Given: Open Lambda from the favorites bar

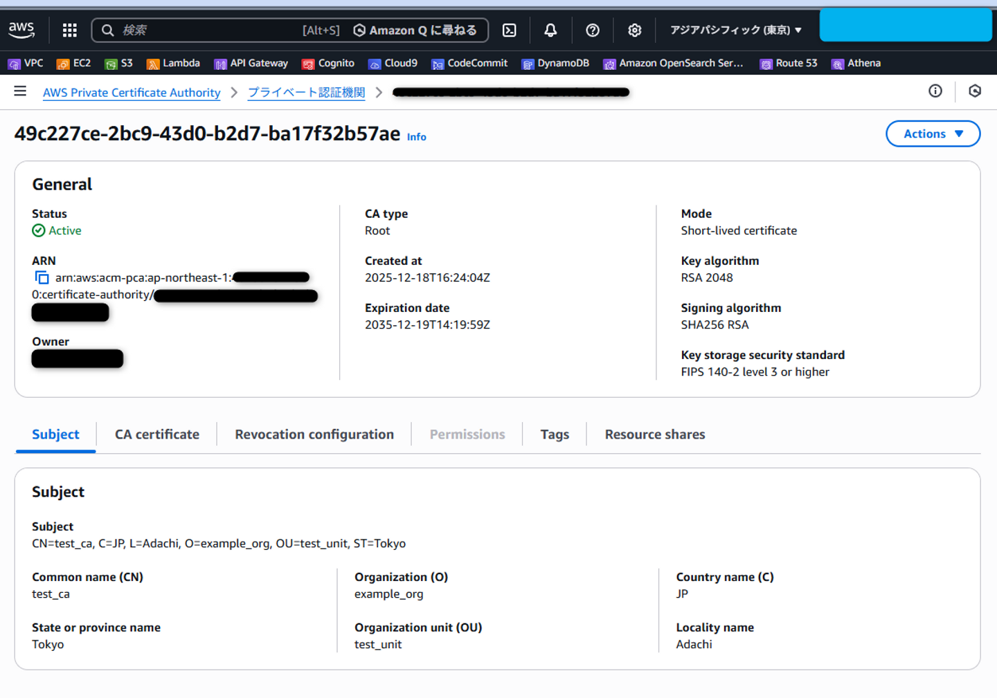Looking at the screenshot, I should [x=173, y=63].
